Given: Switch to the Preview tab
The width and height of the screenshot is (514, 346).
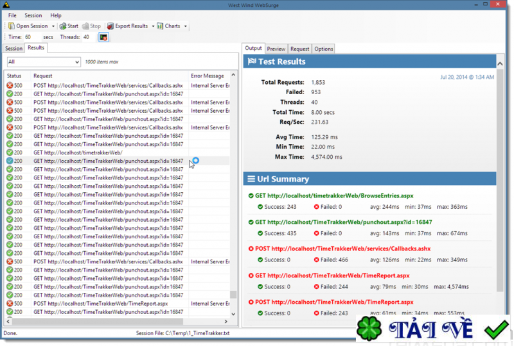Looking at the screenshot, I should tap(276, 49).
